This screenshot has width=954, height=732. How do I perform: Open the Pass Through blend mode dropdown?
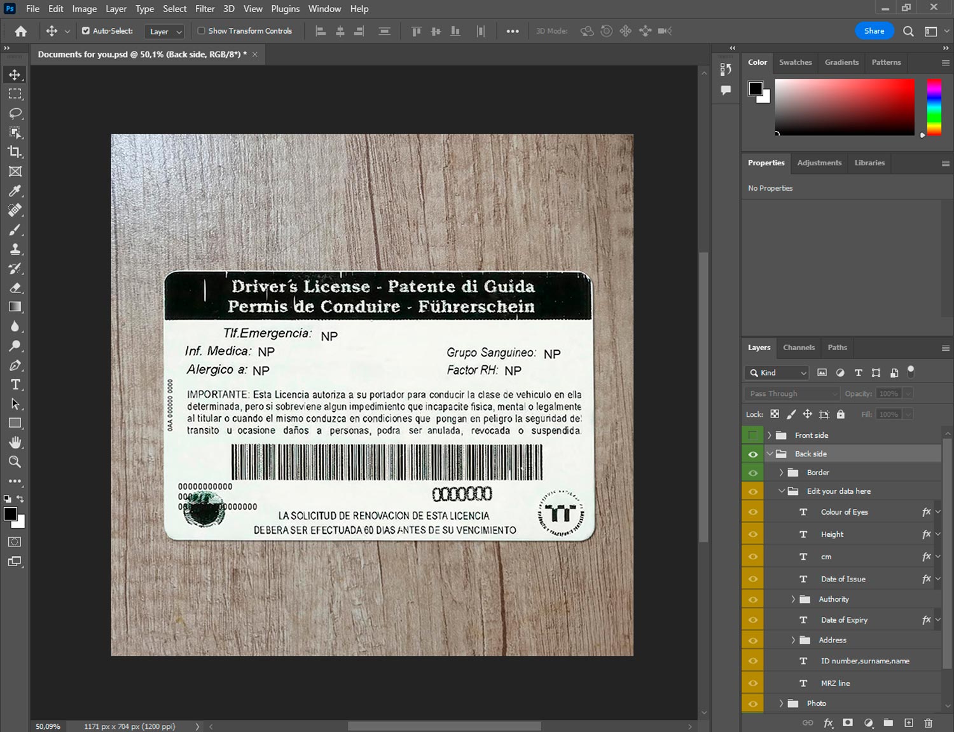pos(792,393)
